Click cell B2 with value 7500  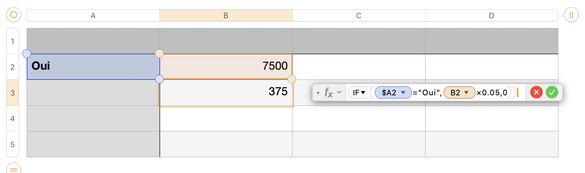pyautogui.click(x=226, y=67)
